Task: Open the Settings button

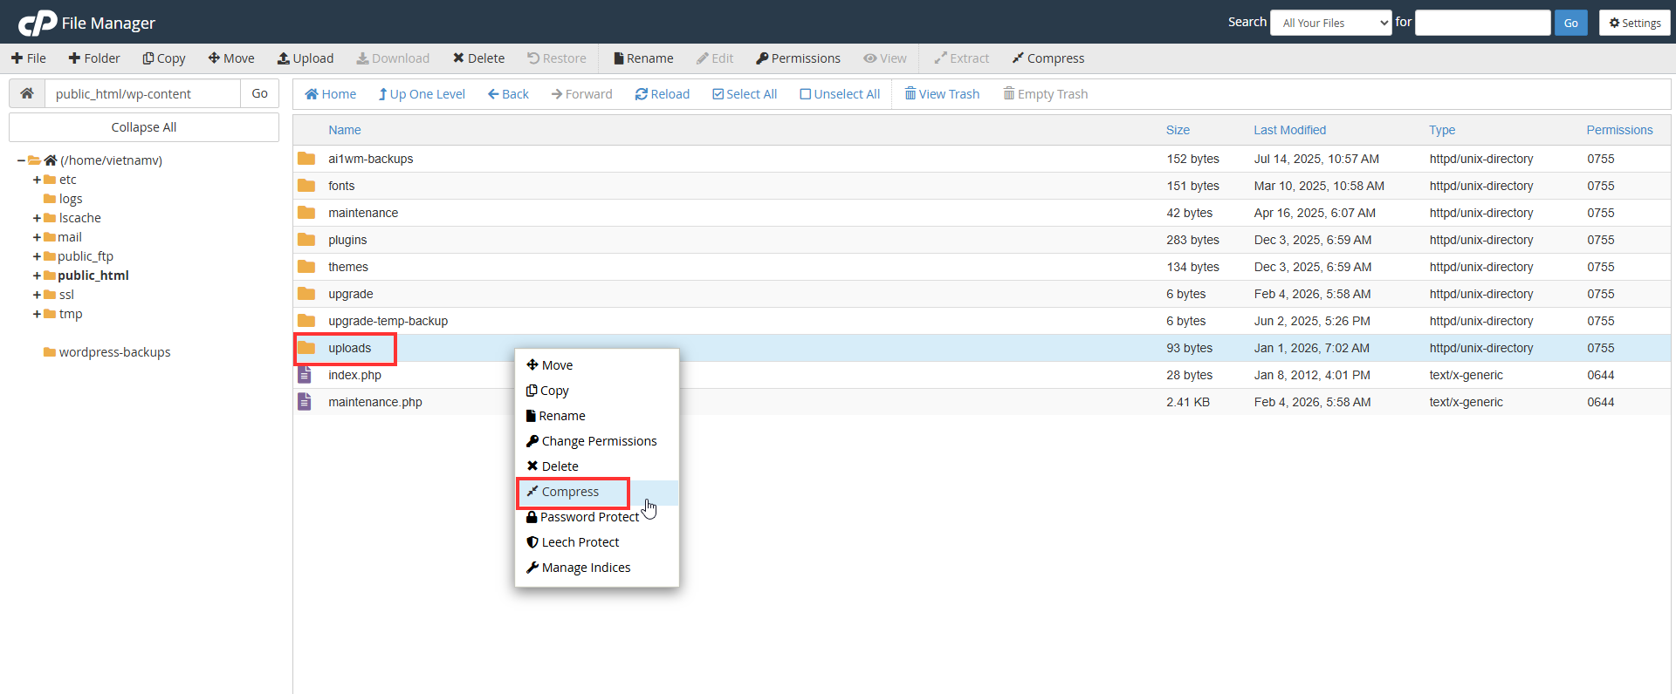Action: point(1635,23)
